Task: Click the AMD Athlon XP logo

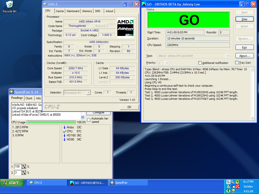Action: click(125, 28)
